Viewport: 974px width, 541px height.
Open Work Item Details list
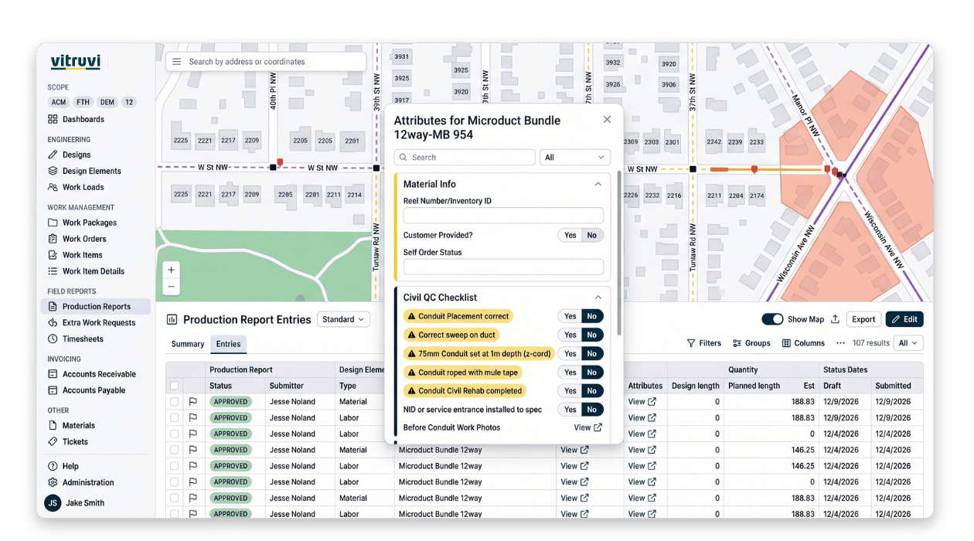point(86,271)
